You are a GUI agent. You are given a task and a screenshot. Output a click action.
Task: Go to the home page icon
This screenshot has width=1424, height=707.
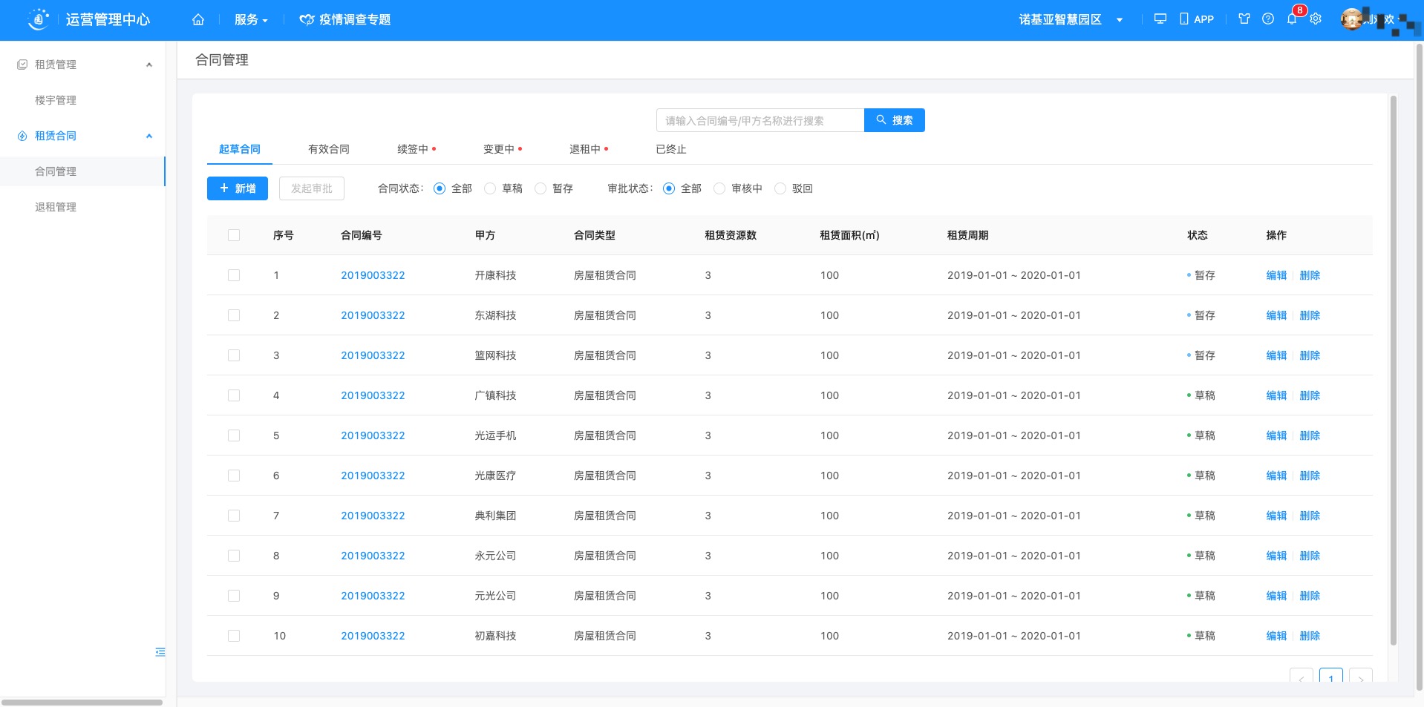198,20
